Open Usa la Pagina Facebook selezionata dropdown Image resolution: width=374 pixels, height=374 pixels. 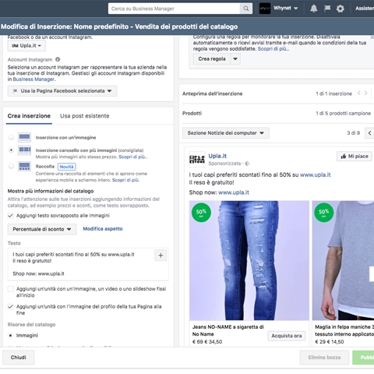(x=62, y=91)
